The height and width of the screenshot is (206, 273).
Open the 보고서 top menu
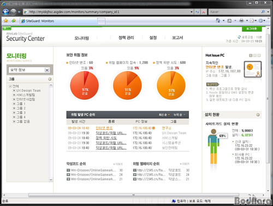177,38
